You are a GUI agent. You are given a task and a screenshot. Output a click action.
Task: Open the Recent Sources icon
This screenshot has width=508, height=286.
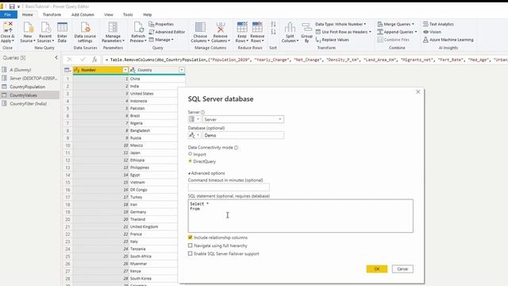pos(45,32)
